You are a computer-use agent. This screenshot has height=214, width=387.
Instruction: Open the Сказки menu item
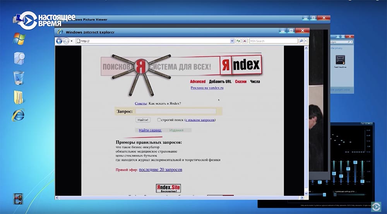pyautogui.click(x=241, y=81)
